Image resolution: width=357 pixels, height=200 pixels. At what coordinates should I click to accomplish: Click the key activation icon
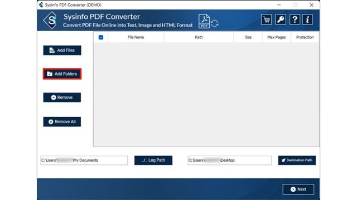click(x=281, y=20)
